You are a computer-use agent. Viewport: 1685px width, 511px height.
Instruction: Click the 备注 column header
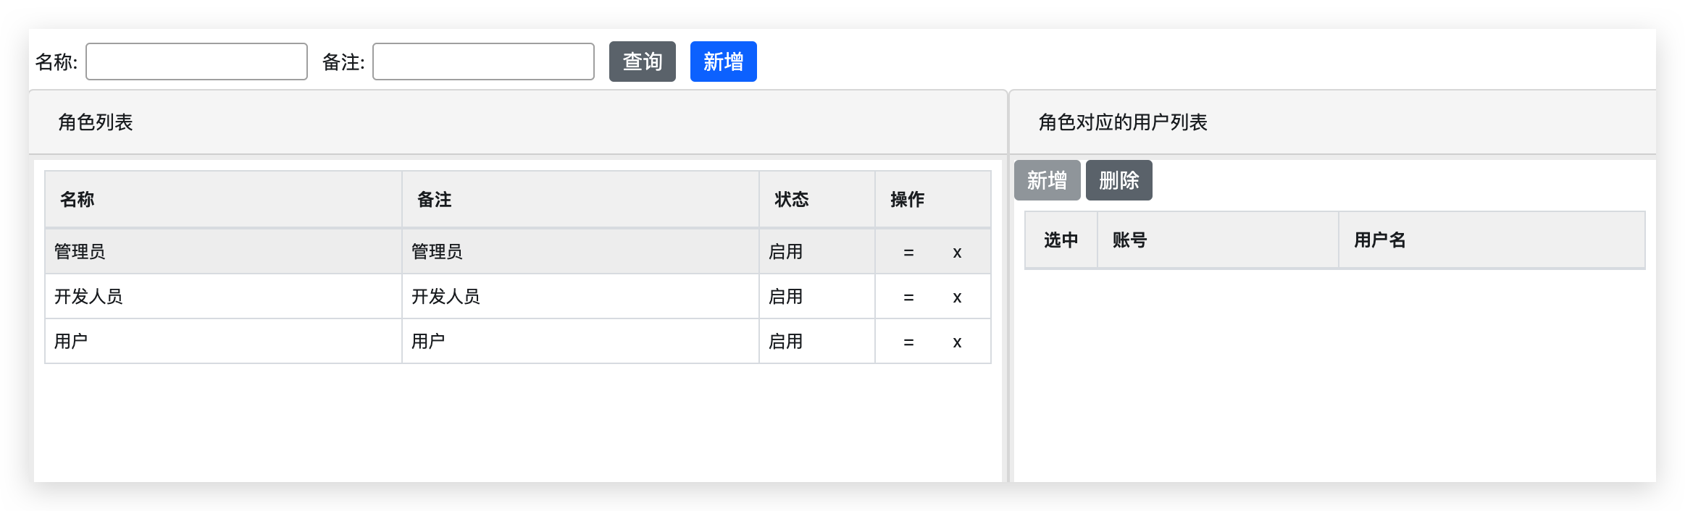(x=580, y=200)
